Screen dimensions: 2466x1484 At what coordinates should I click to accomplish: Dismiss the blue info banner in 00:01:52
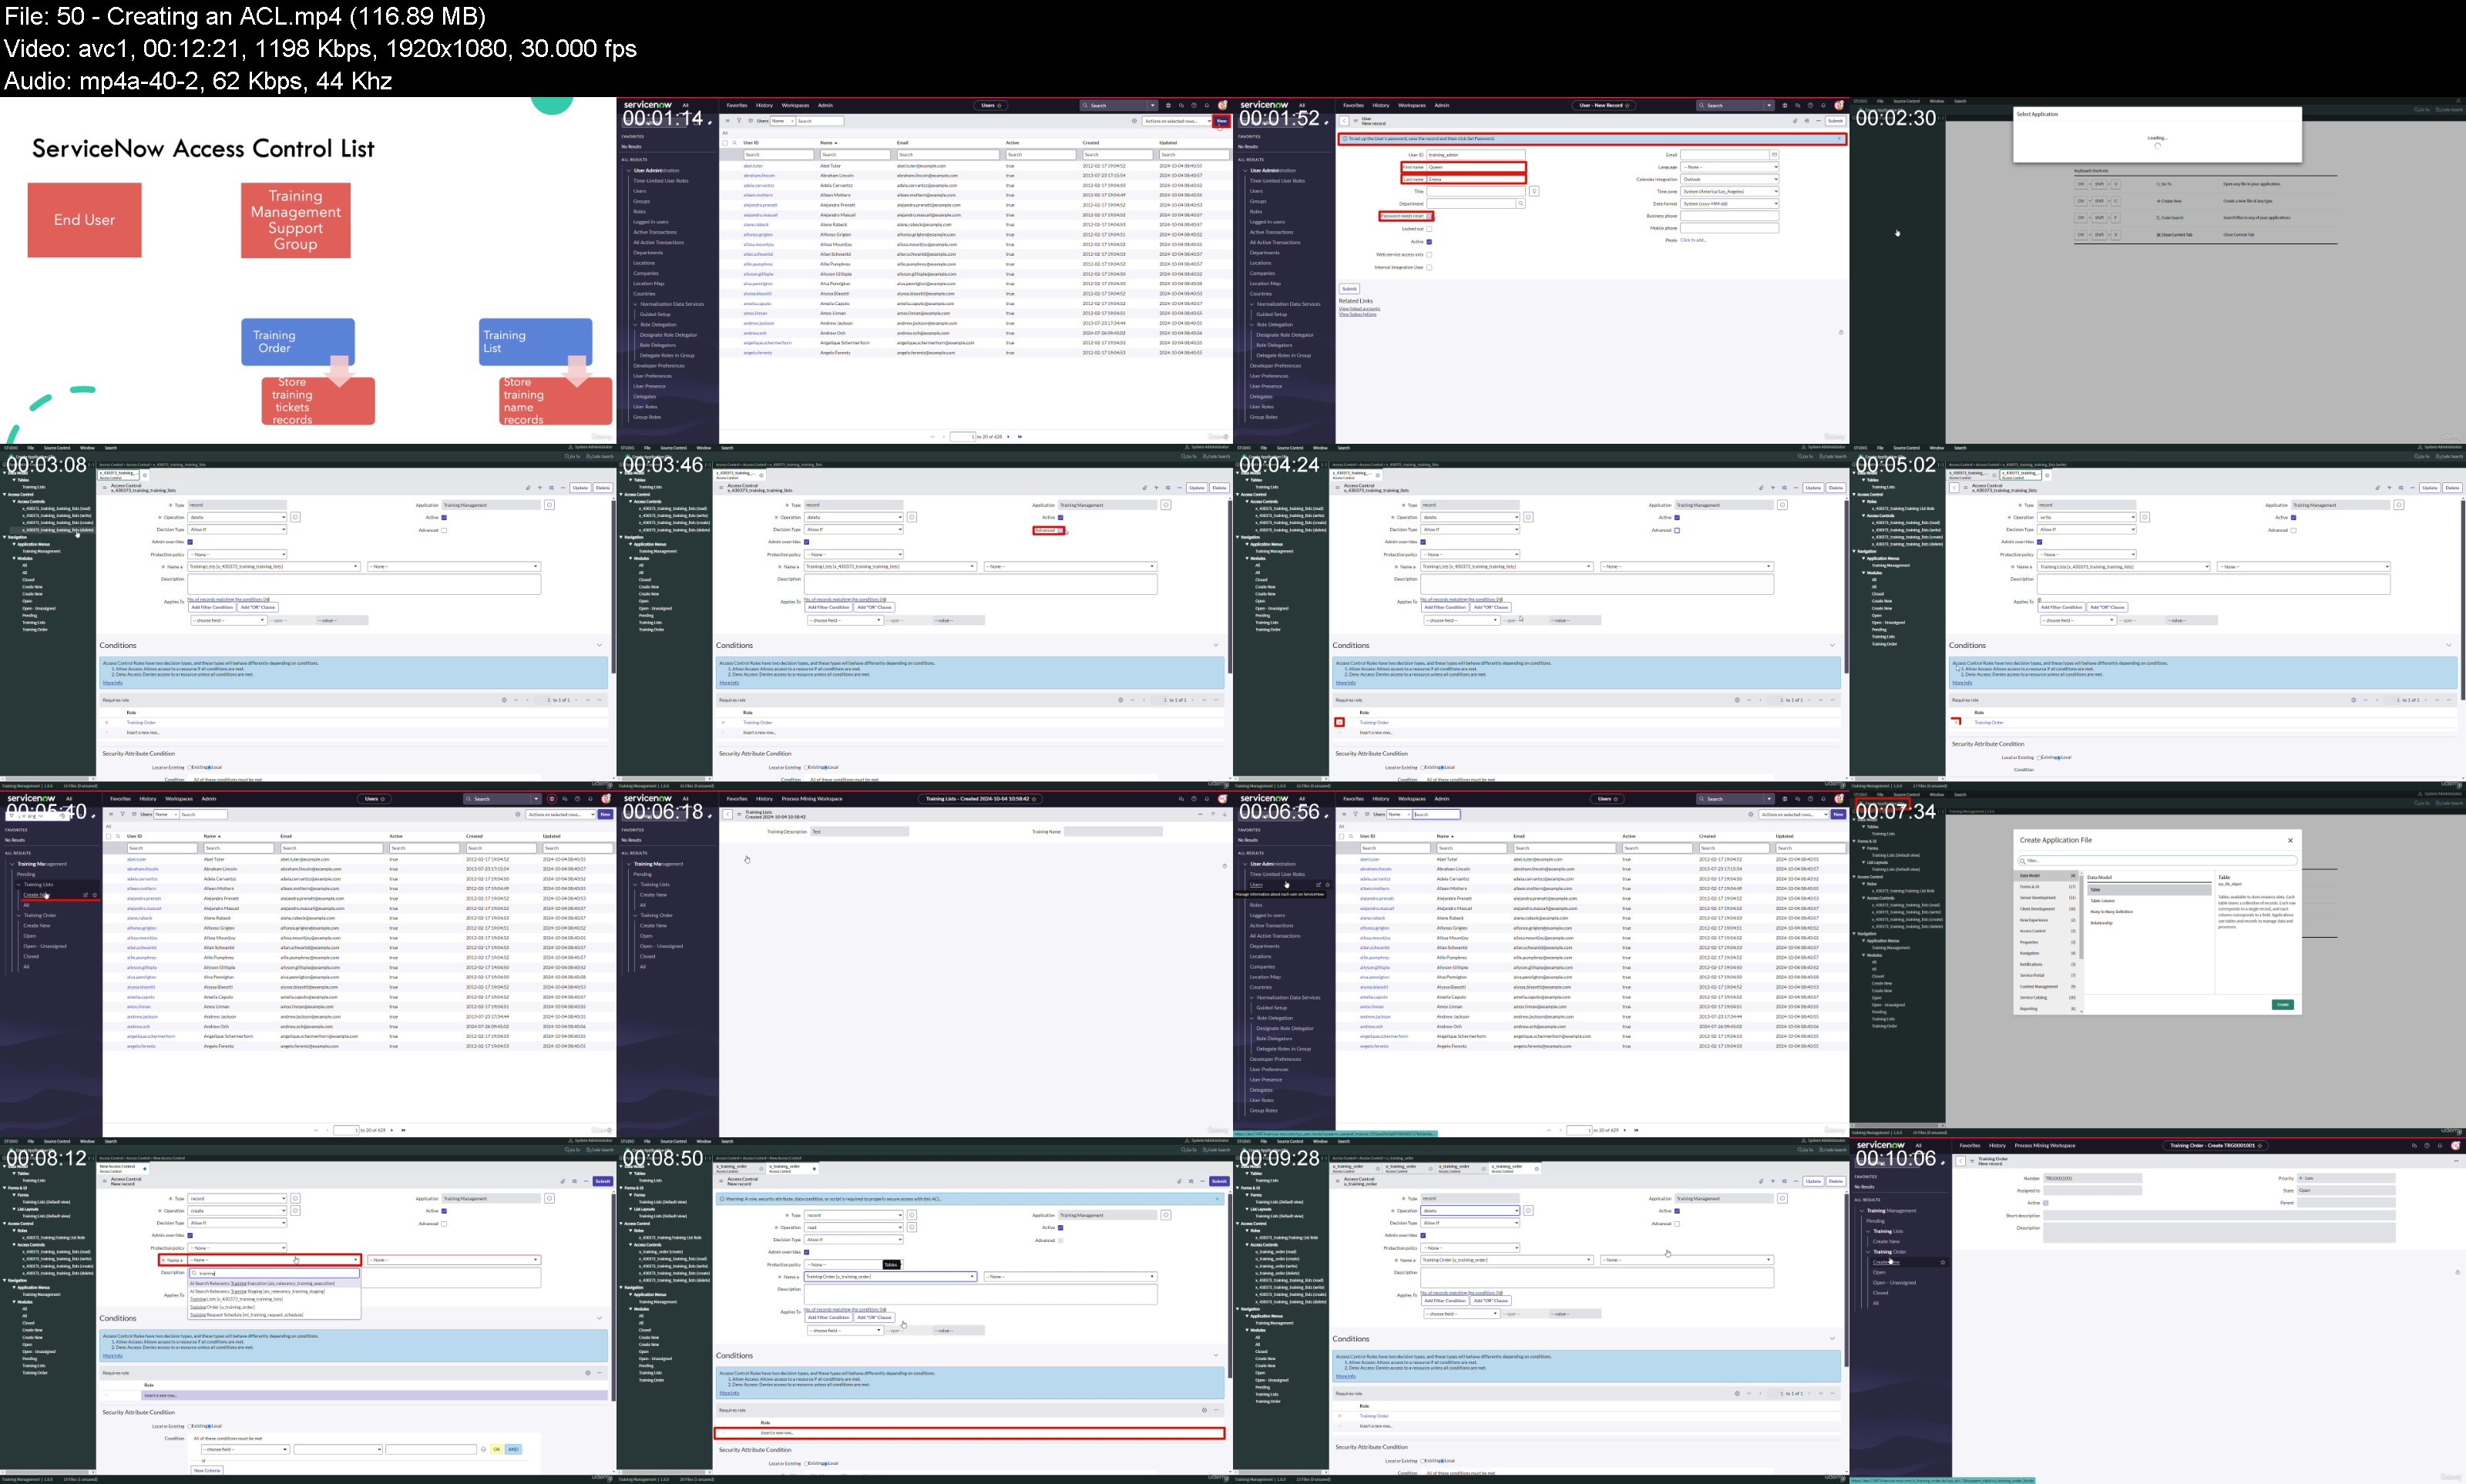tap(1840, 139)
